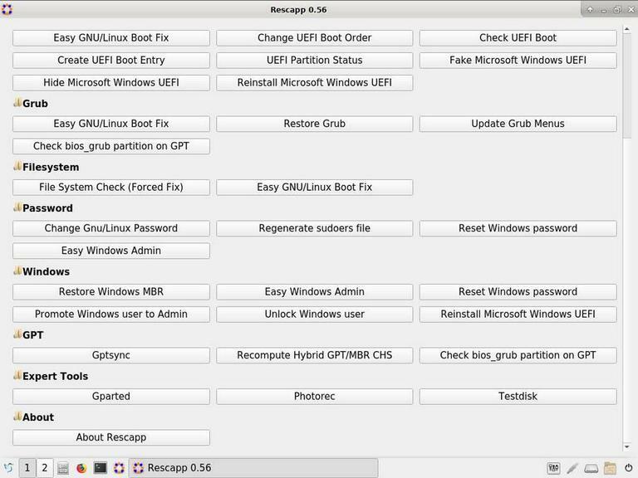The height and width of the screenshot is (478, 638).
Task: Select the Rescapp 0.56 taskbar window entry
Action: (253, 468)
